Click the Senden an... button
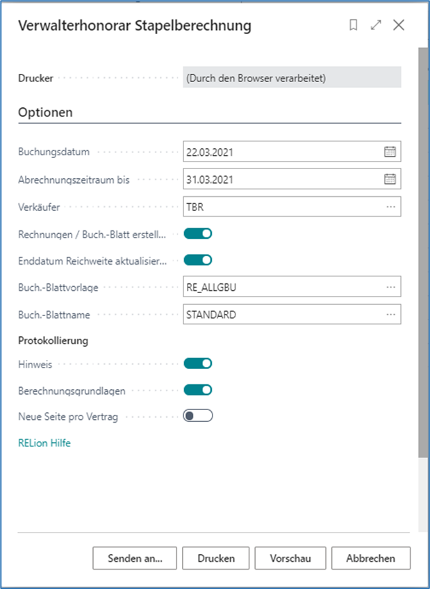 135,558
